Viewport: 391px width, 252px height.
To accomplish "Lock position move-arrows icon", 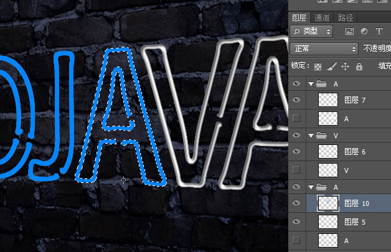I will [345, 67].
